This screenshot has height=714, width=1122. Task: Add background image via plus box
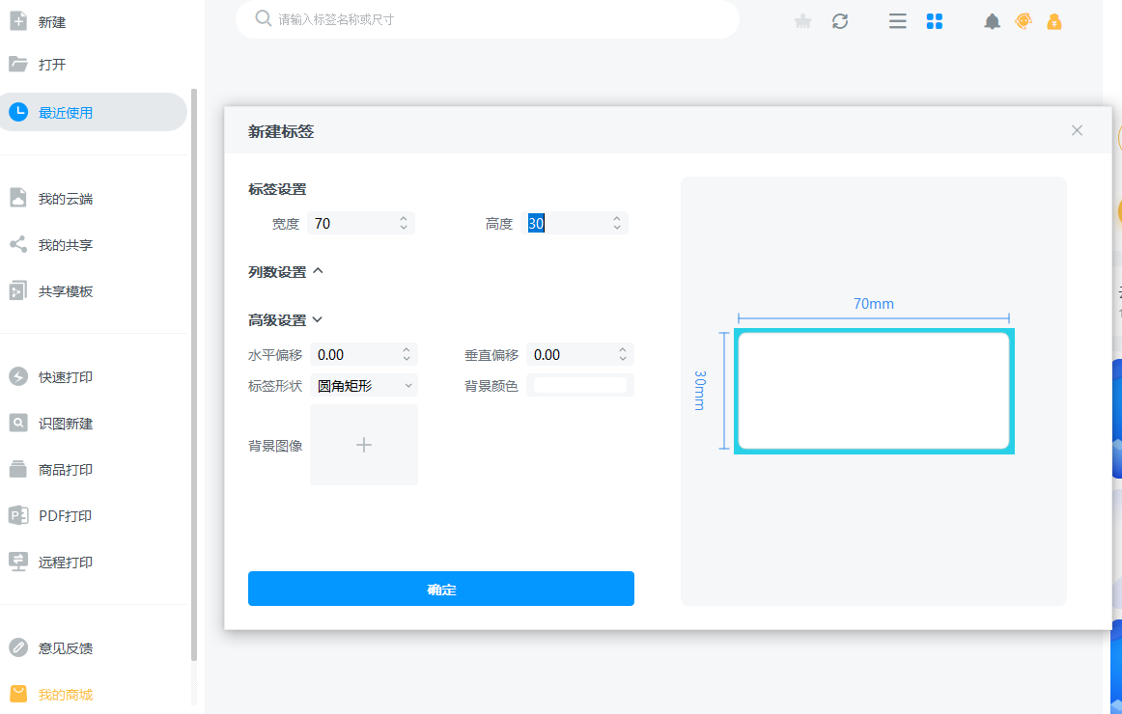click(364, 445)
